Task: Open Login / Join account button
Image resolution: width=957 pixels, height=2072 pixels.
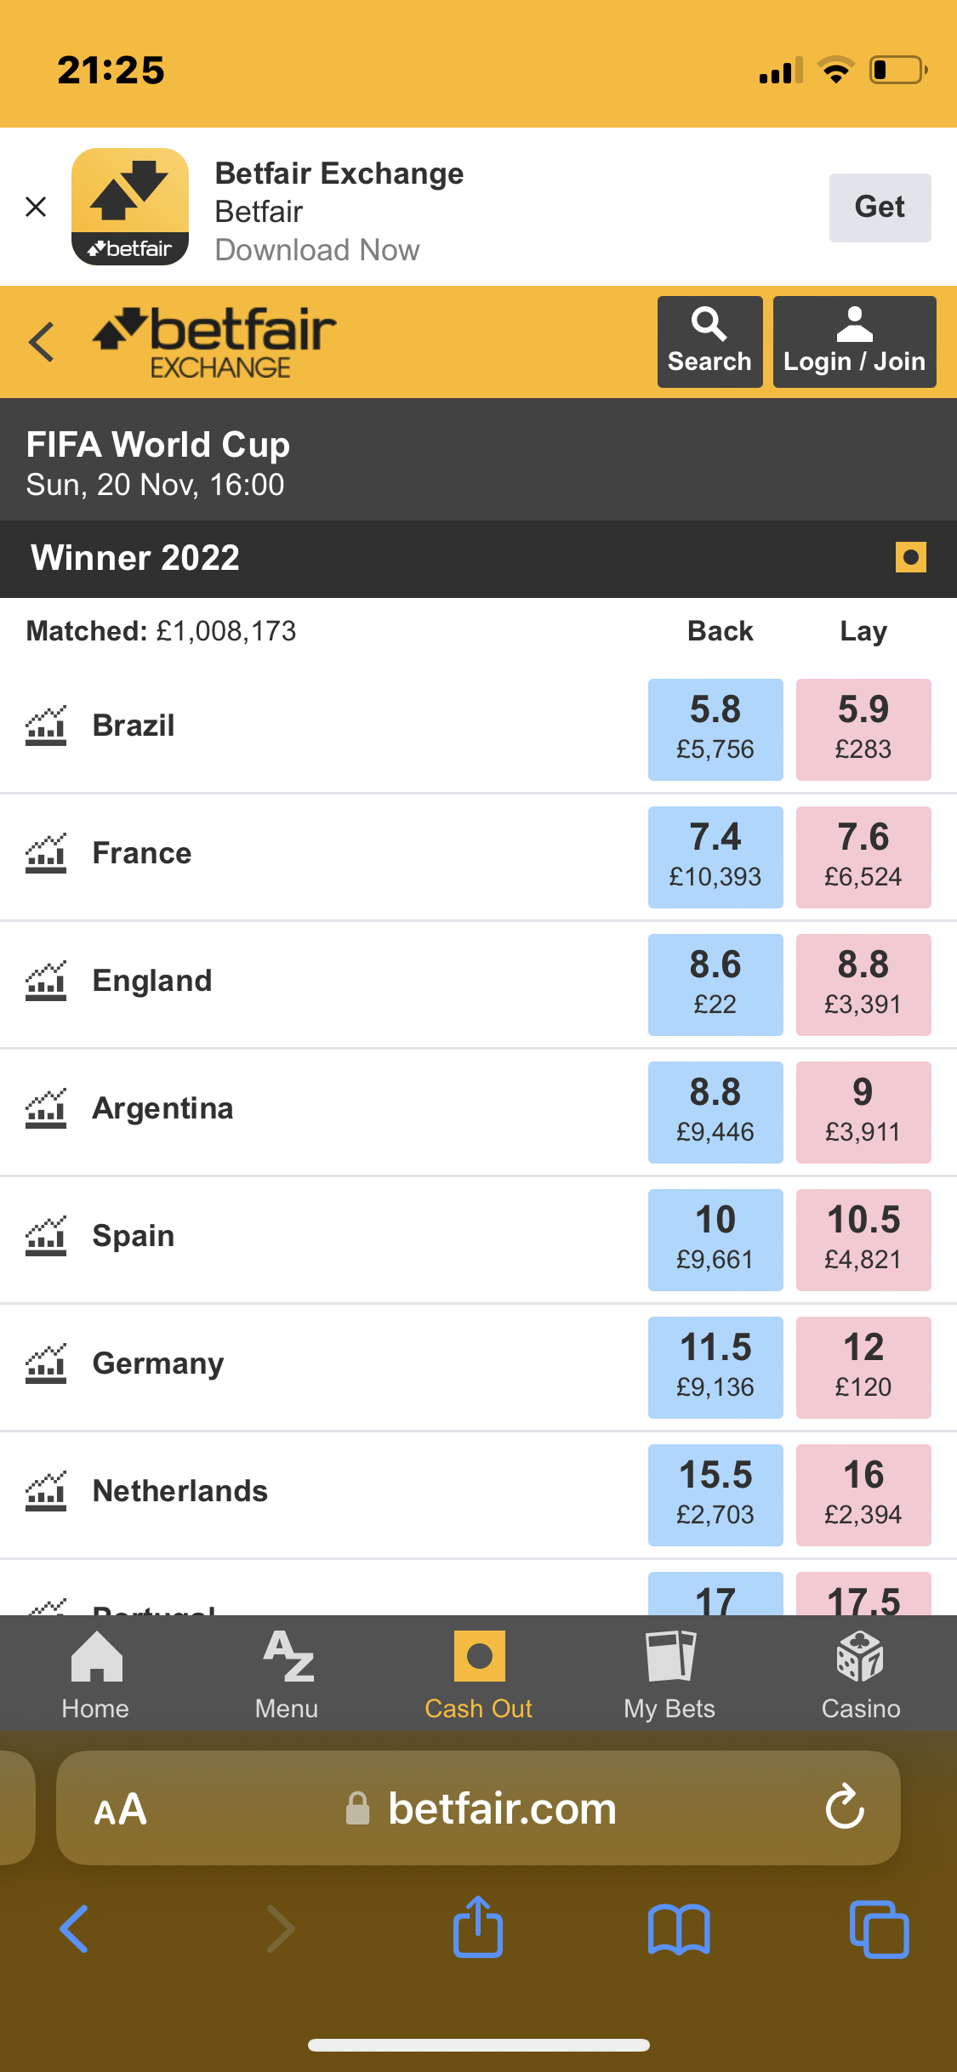Action: point(854,342)
